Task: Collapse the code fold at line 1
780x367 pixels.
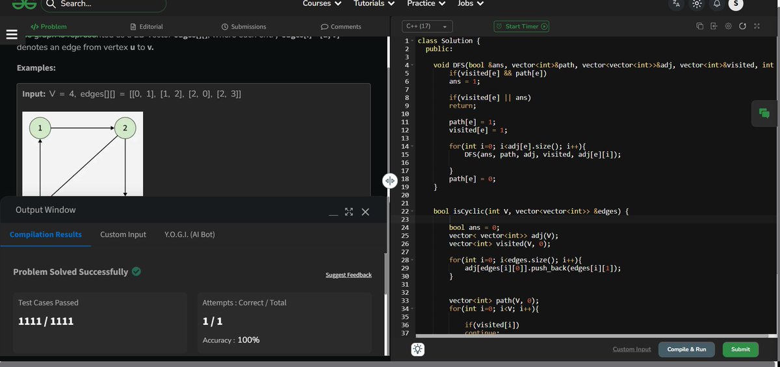Action: (x=413, y=41)
